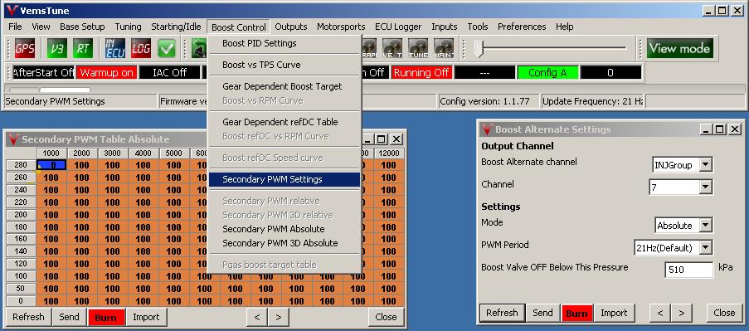The height and width of the screenshot is (331, 749).
Task: Click the 12000 column header in PWM table
Action: click(388, 153)
